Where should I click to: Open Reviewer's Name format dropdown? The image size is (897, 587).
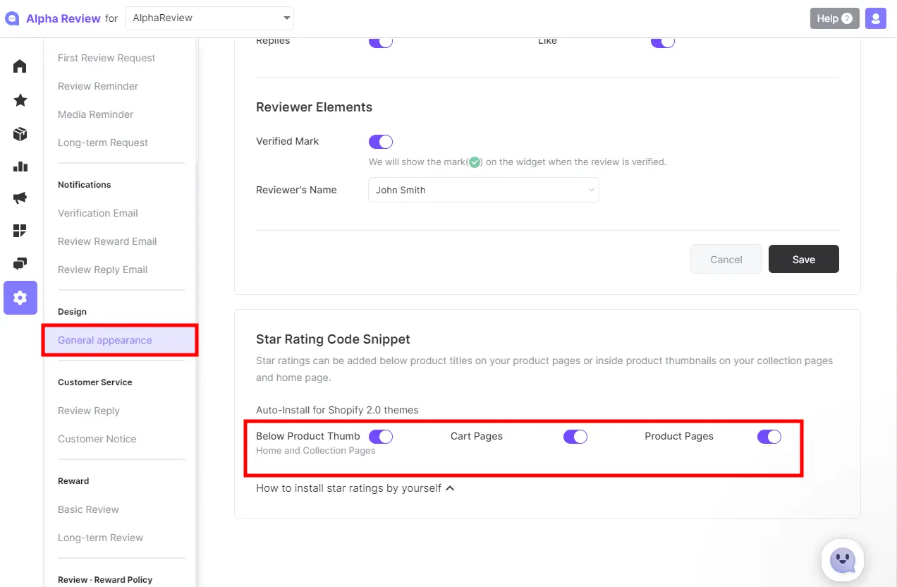click(x=484, y=190)
